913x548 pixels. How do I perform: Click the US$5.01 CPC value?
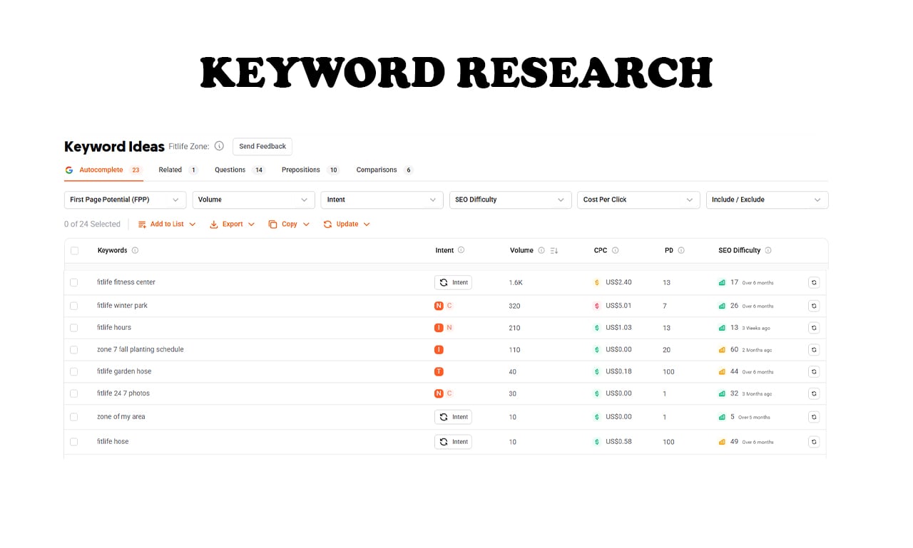click(x=618, y=306)
